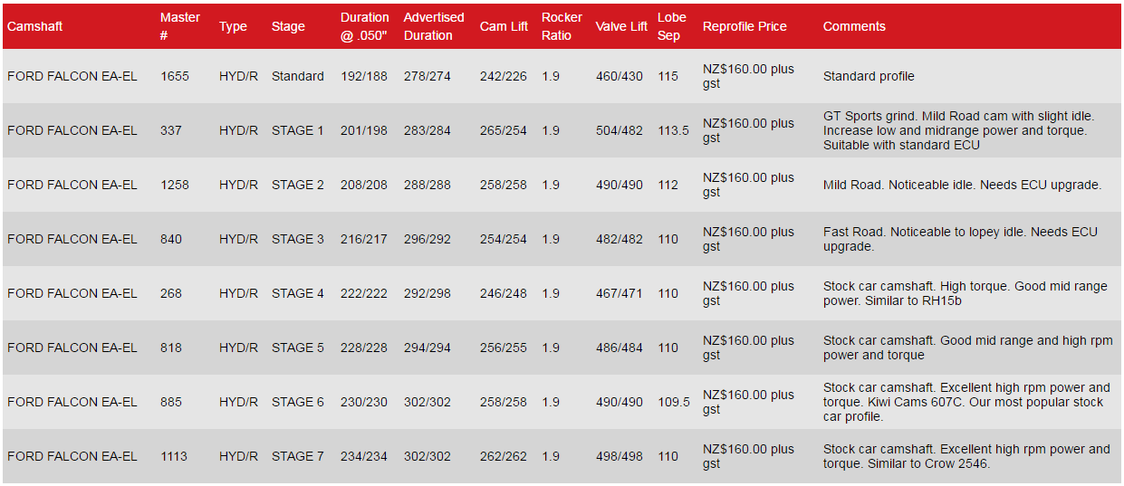Click the Advertised Duration column header

pos(434,26)
